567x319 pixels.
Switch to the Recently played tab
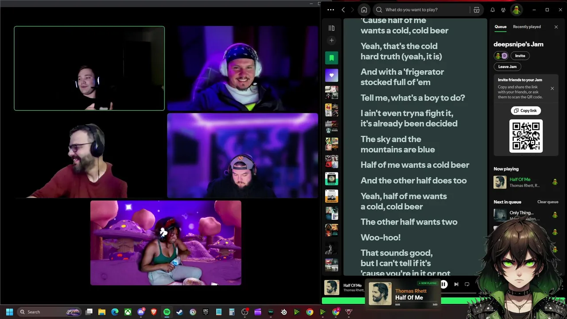[527, 27]
